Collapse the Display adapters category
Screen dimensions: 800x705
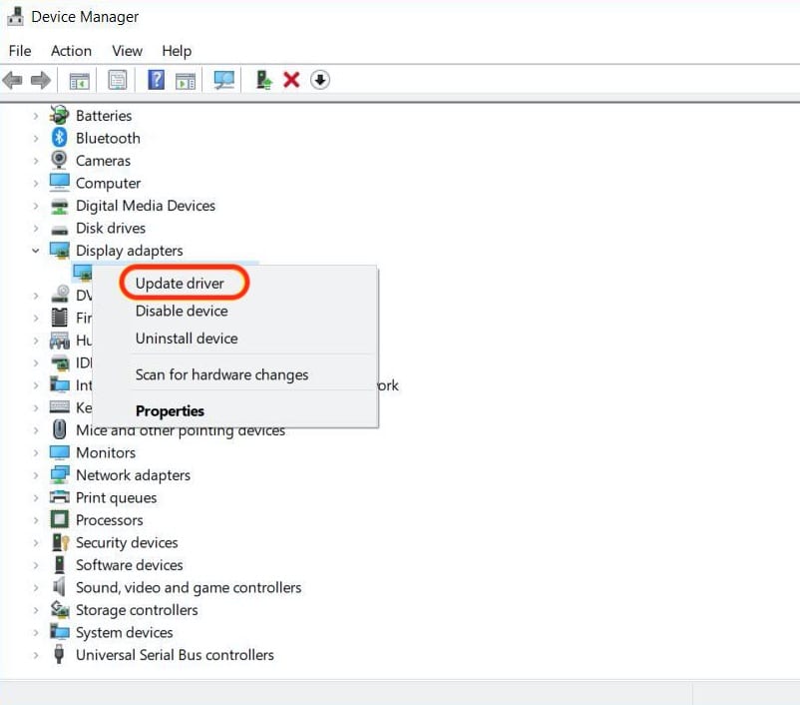tap(36, 251)
